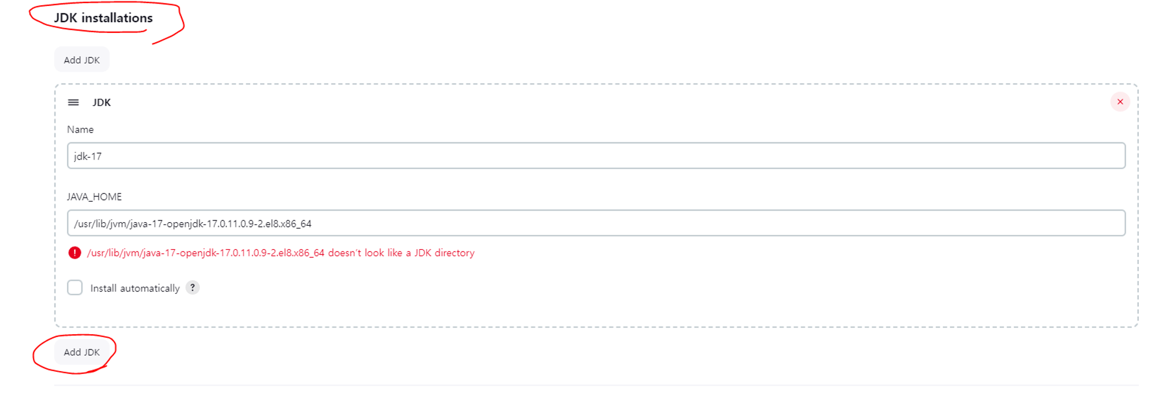Click the path portion of red error message

pyautogui.click(x=205, y=253)
